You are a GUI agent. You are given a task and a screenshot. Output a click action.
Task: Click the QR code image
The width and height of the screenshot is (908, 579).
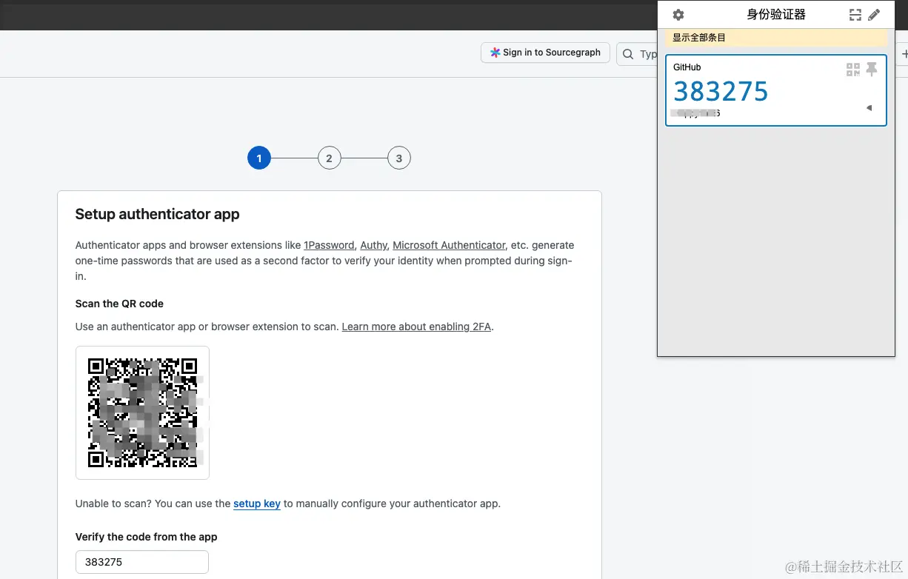click(142, 412)
